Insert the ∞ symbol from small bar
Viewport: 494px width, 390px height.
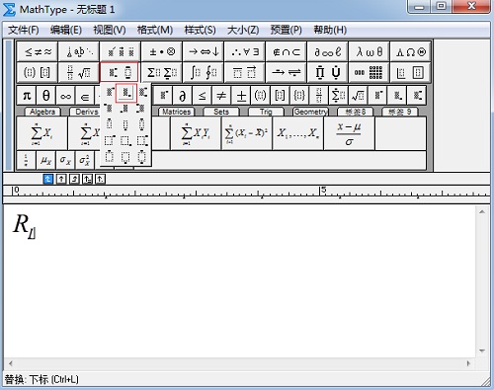click(x=65, y=96)
